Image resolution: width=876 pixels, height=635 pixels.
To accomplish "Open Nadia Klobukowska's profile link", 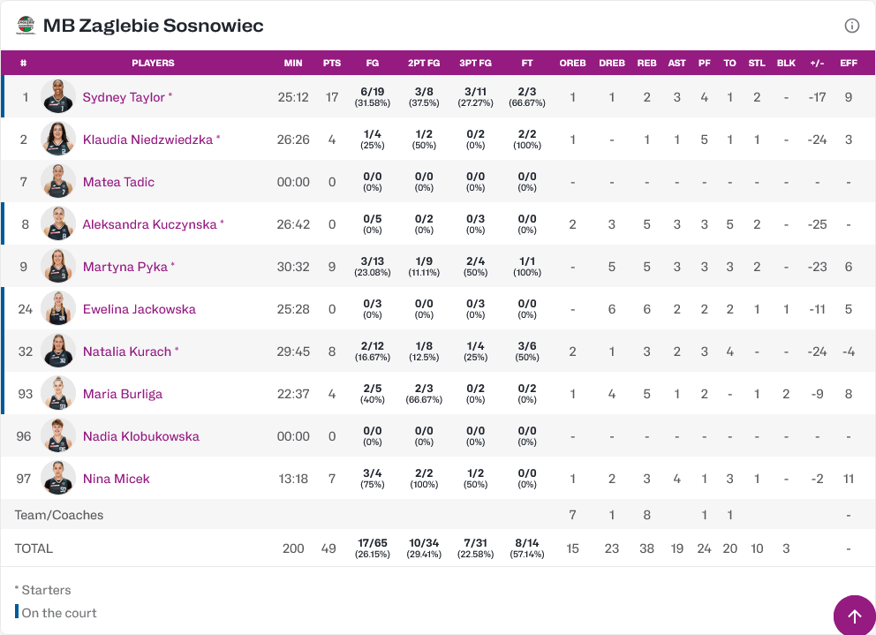I will (140, 436).
